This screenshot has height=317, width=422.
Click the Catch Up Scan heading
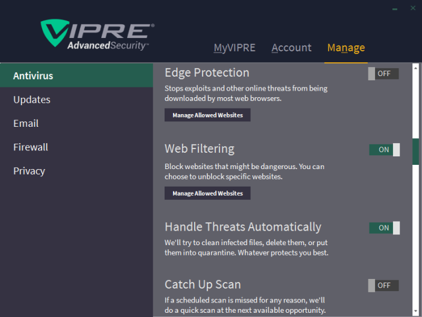203,284
